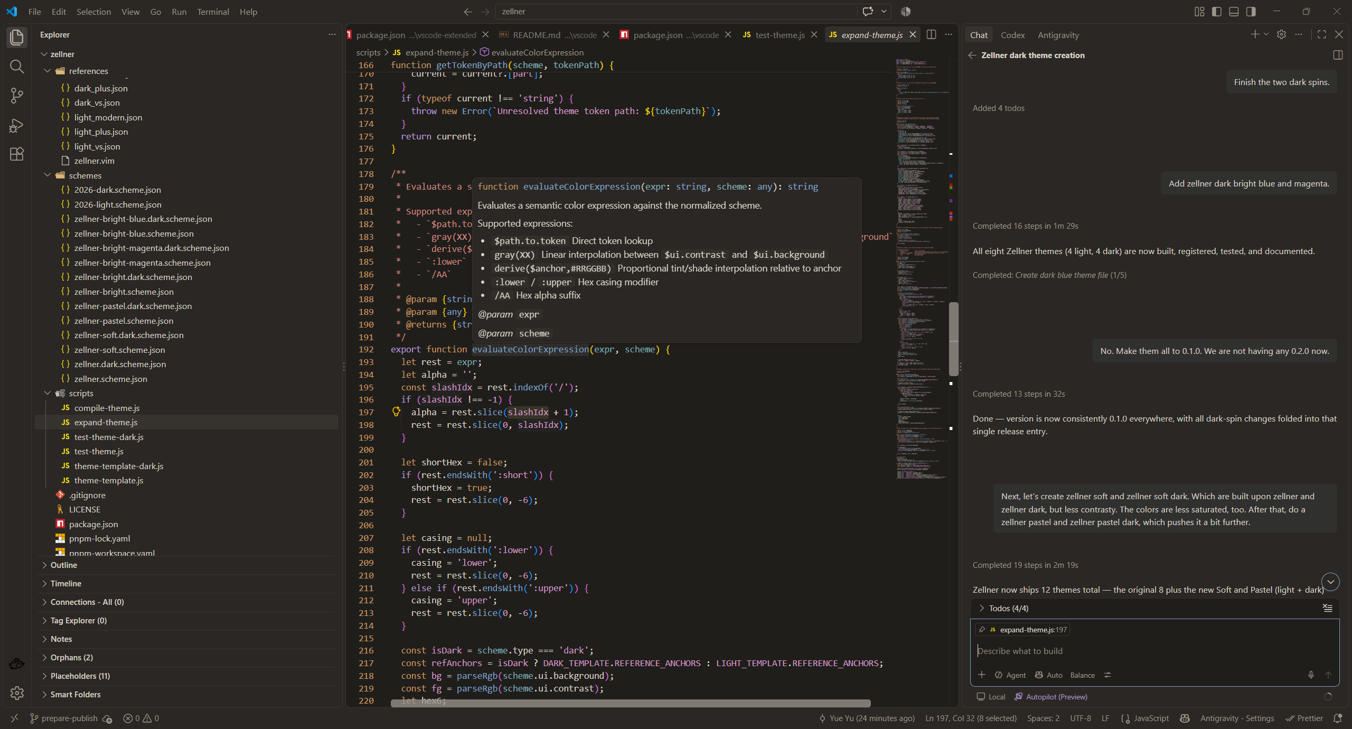Collapse the schemes folder

click(48, 175)
